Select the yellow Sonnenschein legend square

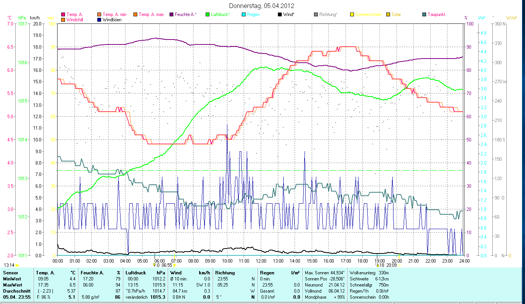(352, 15)
